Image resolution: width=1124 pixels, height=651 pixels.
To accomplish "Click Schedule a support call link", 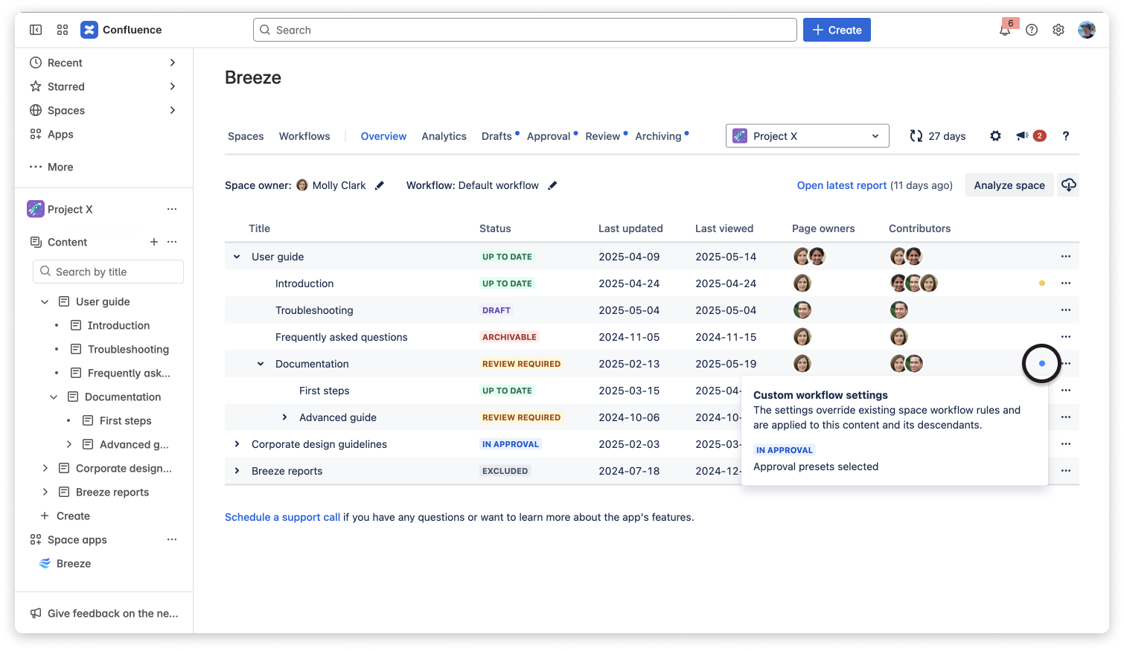I will point(282,517).
